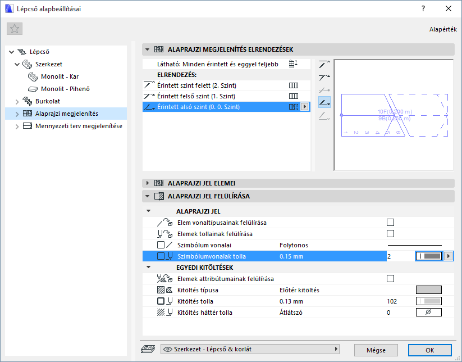Click the stair floor plan preview
The height and width of the screenshot is (362, 462).
tap(394, 115)
